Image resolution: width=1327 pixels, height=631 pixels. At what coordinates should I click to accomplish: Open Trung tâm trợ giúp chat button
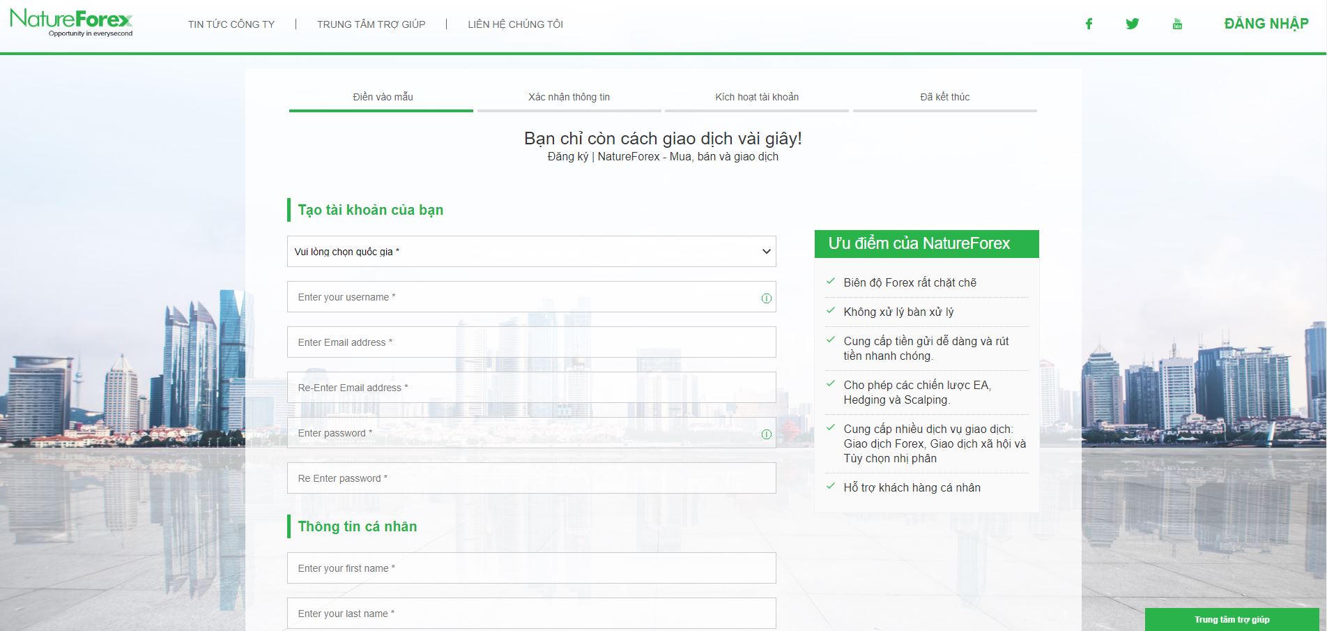pyautogui.click(x=1232, y=619)
